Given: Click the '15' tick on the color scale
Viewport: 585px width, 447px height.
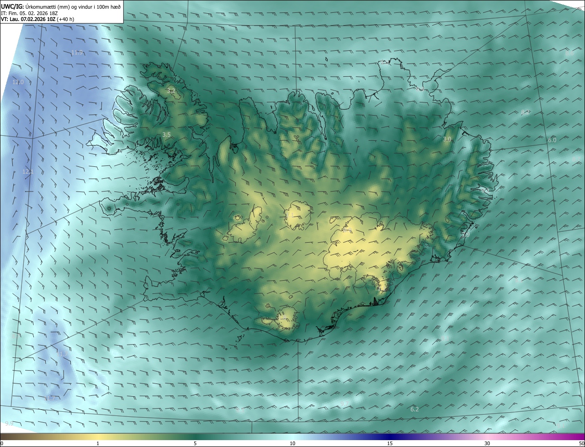Looking at the screenshot, I should 390,444.
